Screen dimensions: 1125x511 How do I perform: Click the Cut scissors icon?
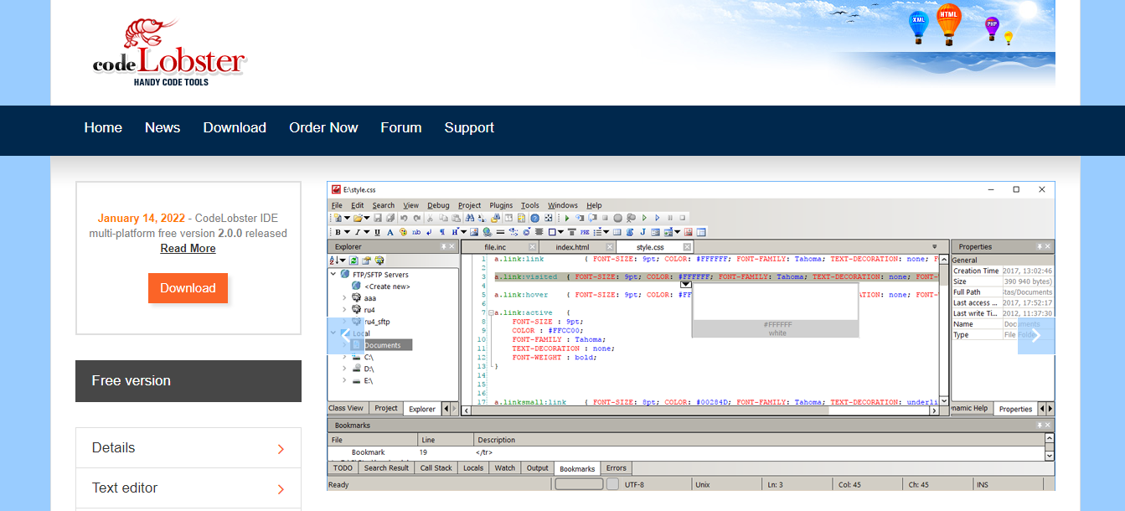(x=431, y=218)
